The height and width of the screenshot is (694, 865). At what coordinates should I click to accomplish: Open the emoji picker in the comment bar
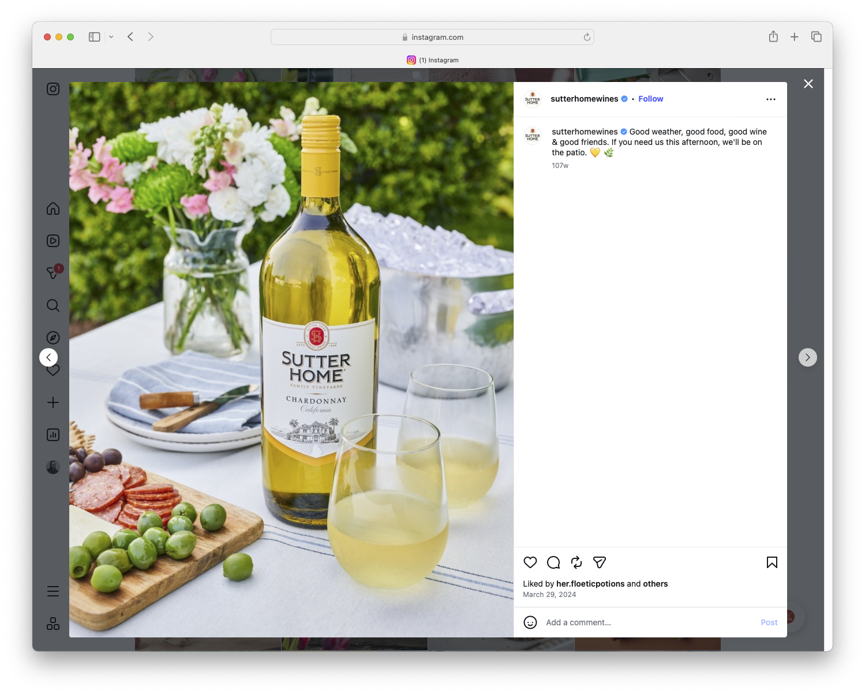pyautogui.click(x=530, y=622)
